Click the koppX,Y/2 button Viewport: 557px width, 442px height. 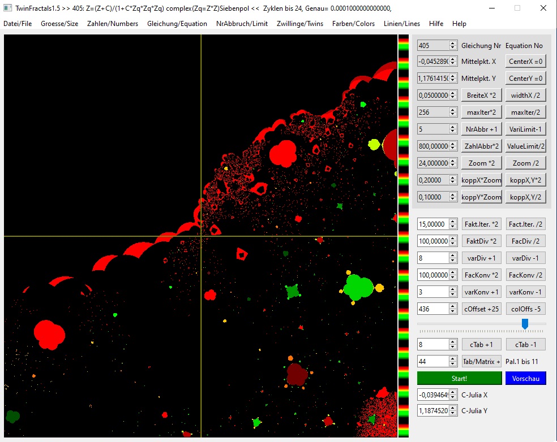[x=526, y=197]
